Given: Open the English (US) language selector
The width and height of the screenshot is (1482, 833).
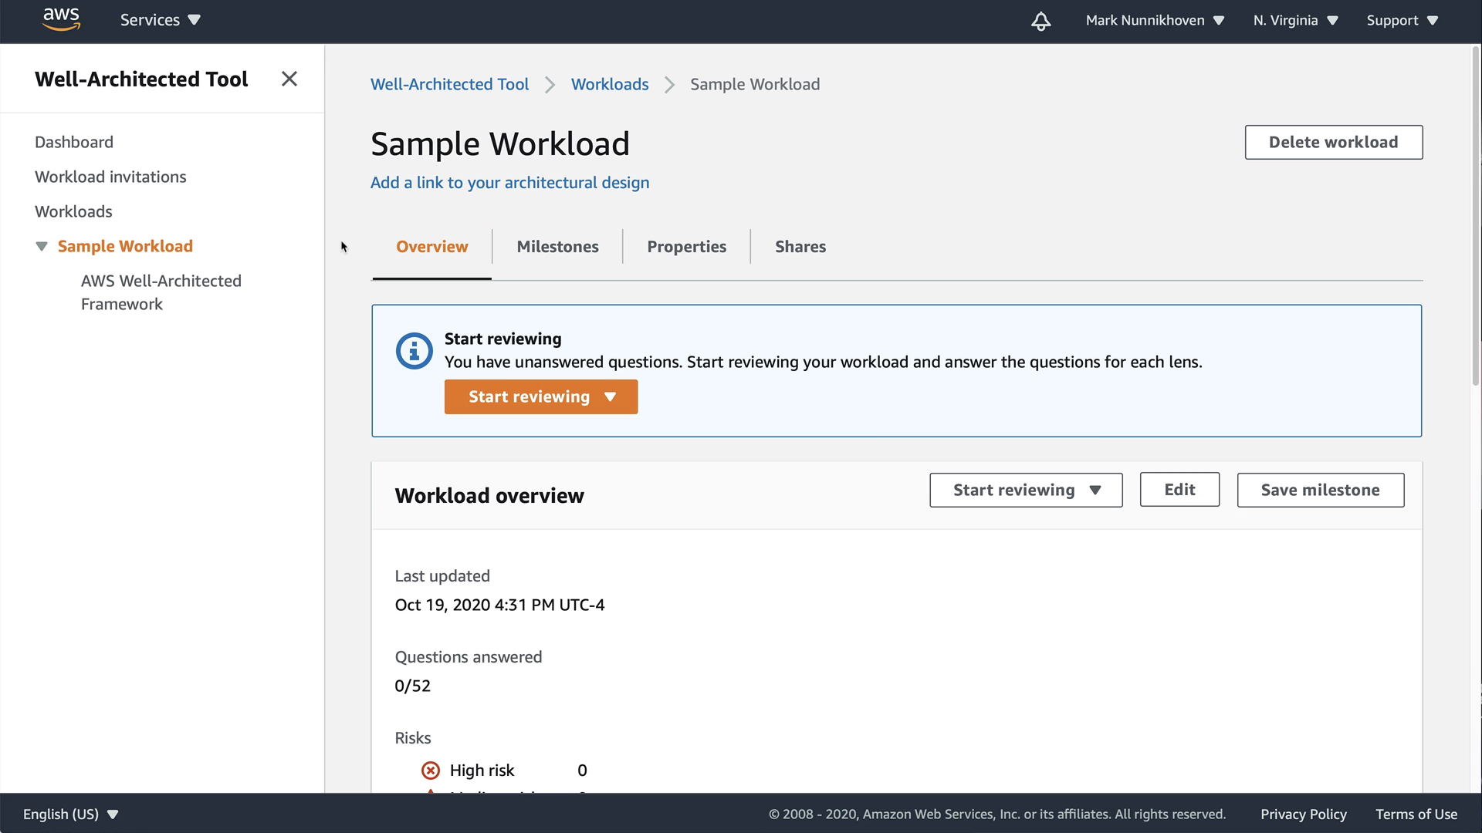Looking at the screenshot, I should [70, 814].
